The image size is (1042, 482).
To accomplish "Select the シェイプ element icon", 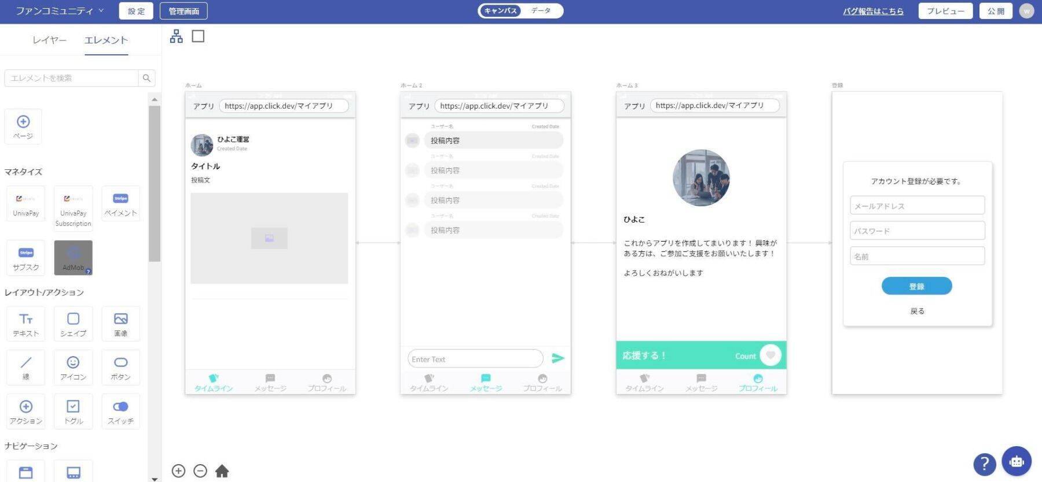I will (73, 324).
